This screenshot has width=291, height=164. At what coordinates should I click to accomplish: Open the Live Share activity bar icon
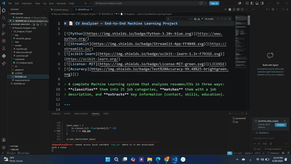4,64
